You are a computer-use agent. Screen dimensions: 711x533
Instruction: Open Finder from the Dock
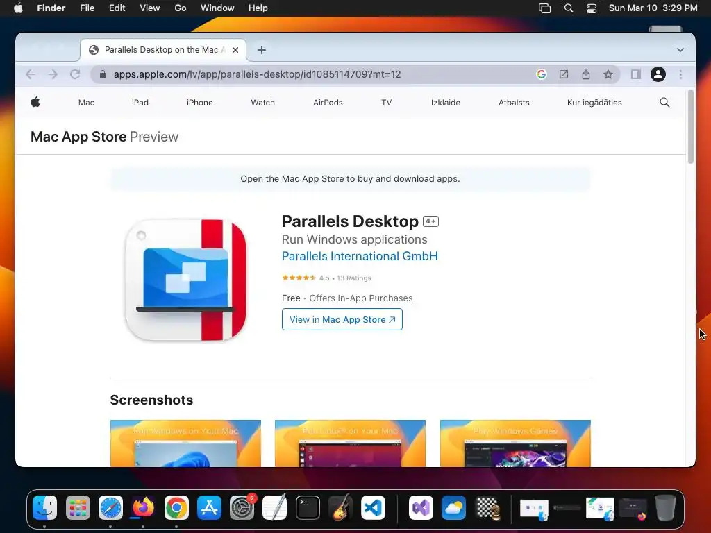pyautogui.click(x=45, y=507)
